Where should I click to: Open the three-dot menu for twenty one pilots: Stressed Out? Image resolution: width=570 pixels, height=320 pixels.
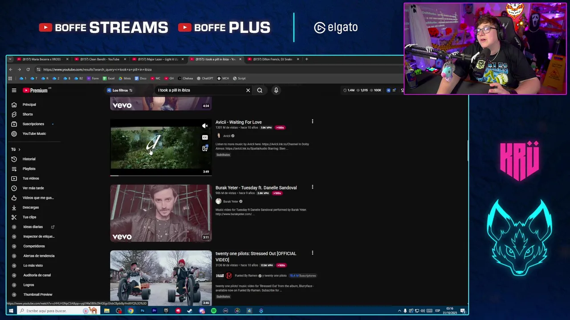click(x=312, y=253)
